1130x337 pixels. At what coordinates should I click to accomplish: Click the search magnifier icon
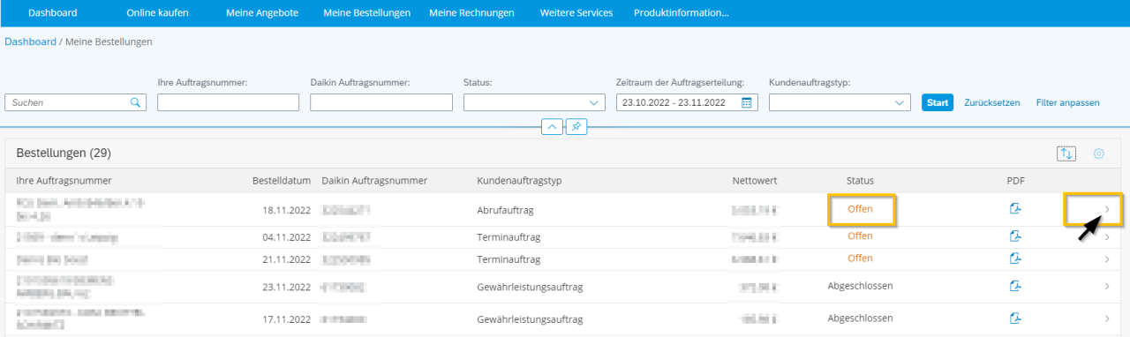136,102
